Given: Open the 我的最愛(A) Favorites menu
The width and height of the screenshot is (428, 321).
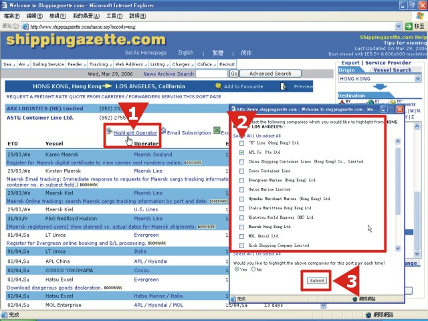Looking at the screenshot, I should coord(86,16).
